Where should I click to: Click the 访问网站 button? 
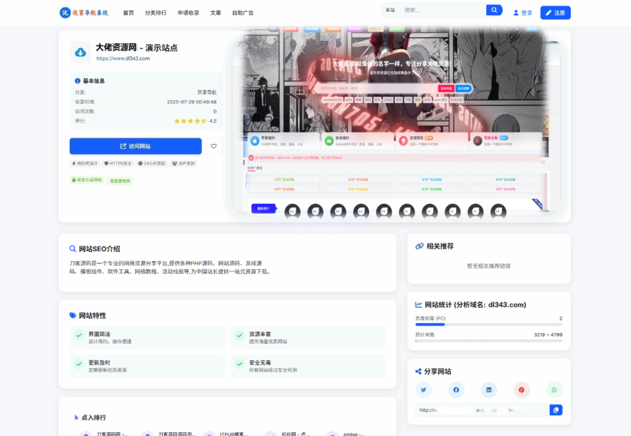[x=136, y=146]
